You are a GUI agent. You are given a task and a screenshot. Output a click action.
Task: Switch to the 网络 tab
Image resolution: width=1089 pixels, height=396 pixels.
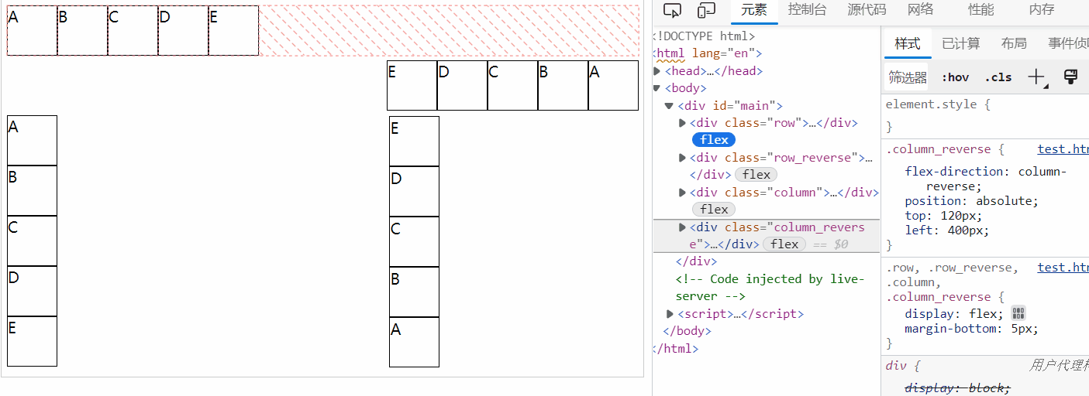921,10
